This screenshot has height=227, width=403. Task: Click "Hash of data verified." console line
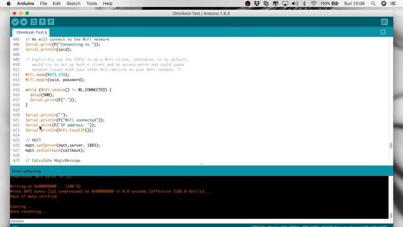[35, 196]
